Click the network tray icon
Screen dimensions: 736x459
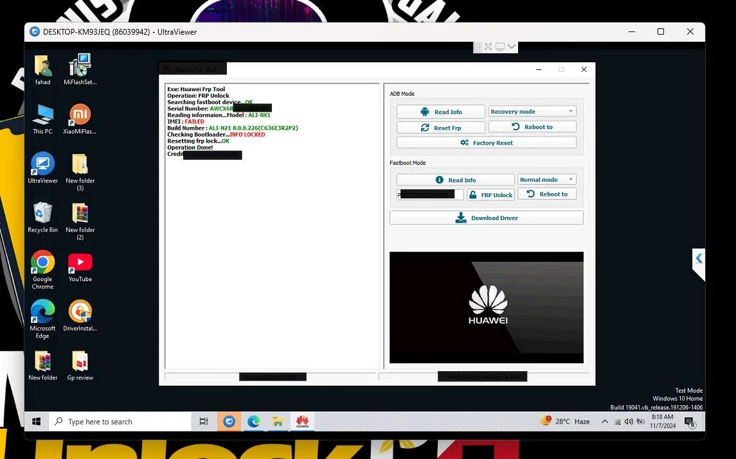pyautogui.click(x=618, y=422)
